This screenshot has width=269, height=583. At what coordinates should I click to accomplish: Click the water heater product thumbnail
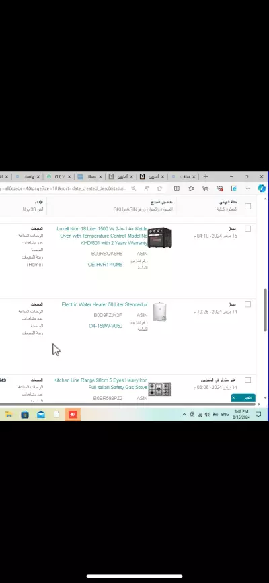(160, 312)
